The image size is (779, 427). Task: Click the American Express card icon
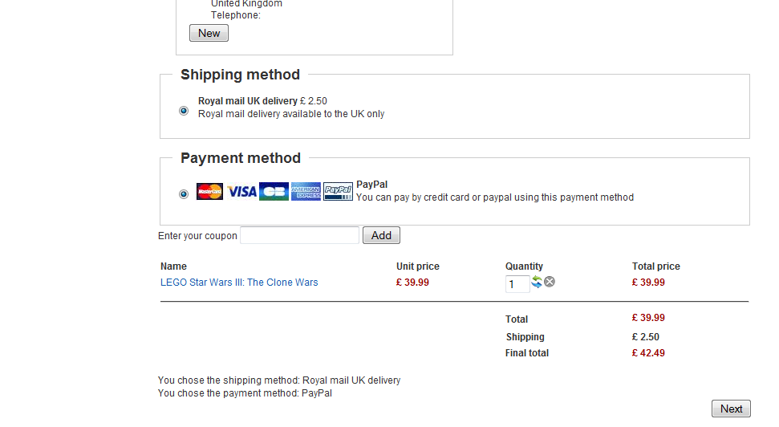[306, 191]
